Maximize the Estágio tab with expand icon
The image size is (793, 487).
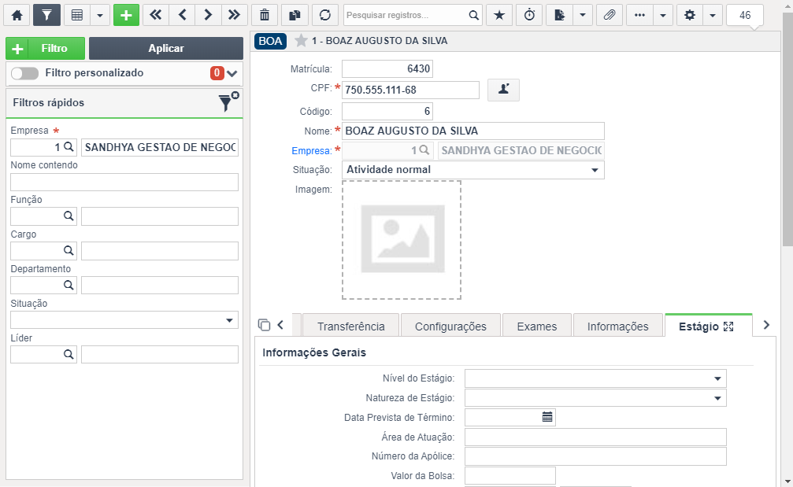tap(728, 327)
